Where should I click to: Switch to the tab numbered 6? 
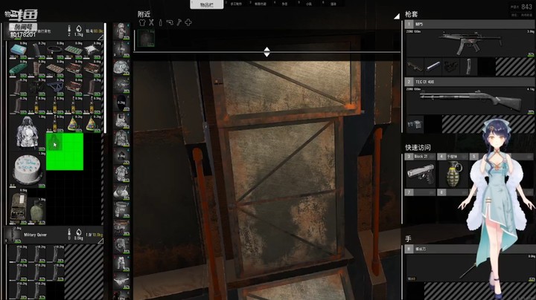331,4
